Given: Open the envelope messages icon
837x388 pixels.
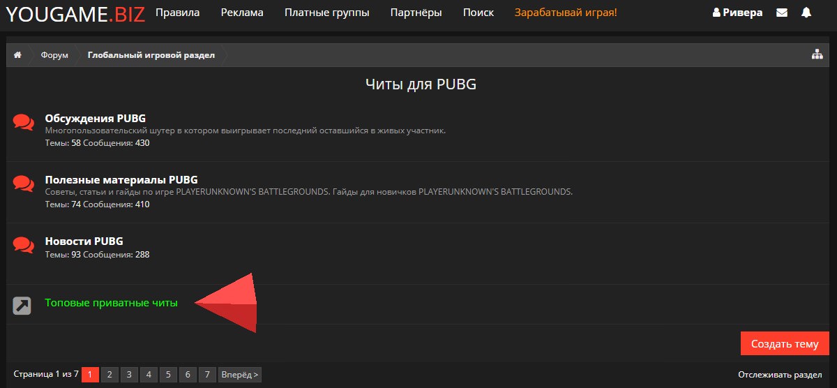Looking at the screenshot, I should [x=782, y=13].
